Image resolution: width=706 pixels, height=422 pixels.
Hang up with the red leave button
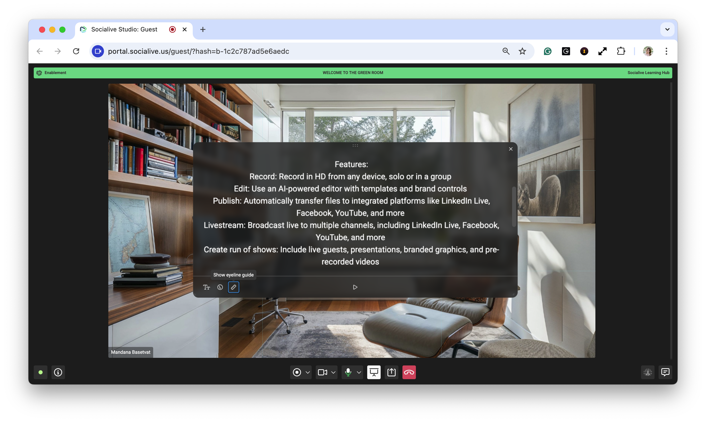pyautogui.click(x=409, y=372)
